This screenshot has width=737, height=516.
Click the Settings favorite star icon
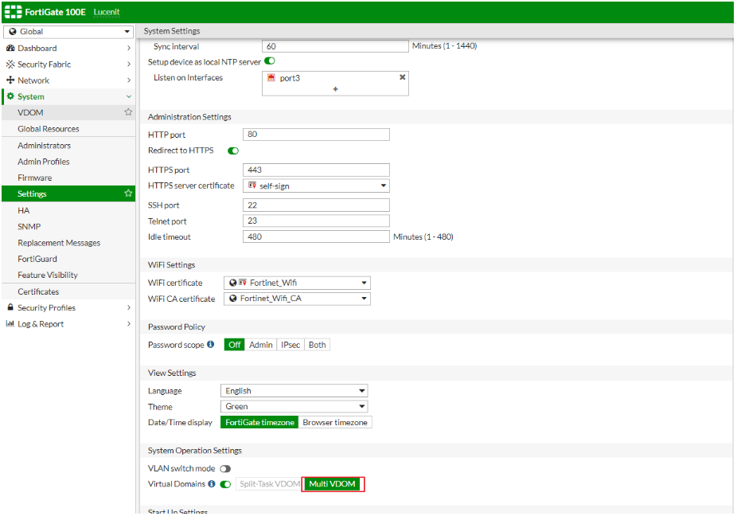pyautogui.click(x=128, y=193)
